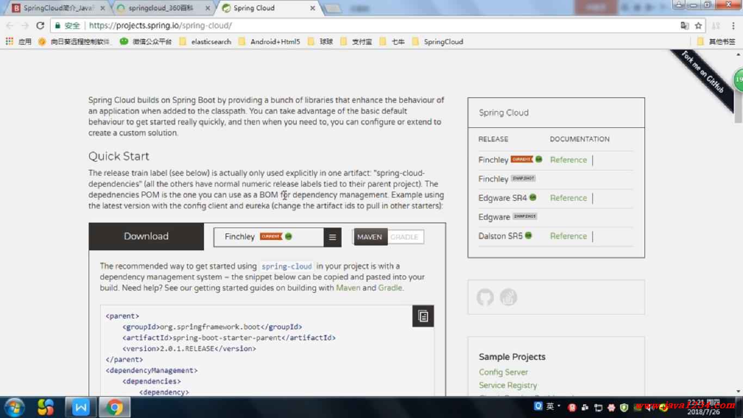Open the Windows Start menu
The width and height of the screenshot is (743, 418).
pyautogui.click(x=14, y=407)
